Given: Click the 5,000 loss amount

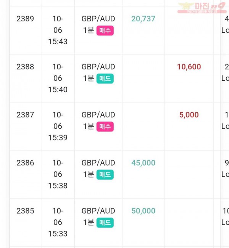Looking at the screenshot, I should click(x=189, y=115).
